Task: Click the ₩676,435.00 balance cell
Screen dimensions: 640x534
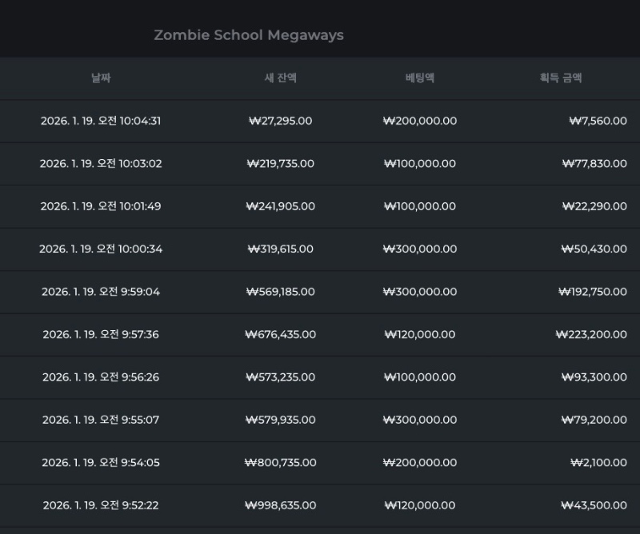Action: [281, 334]
